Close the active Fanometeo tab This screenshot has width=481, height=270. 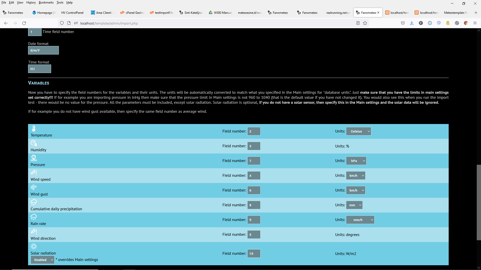pyautogui.click(x=378, y=12)
